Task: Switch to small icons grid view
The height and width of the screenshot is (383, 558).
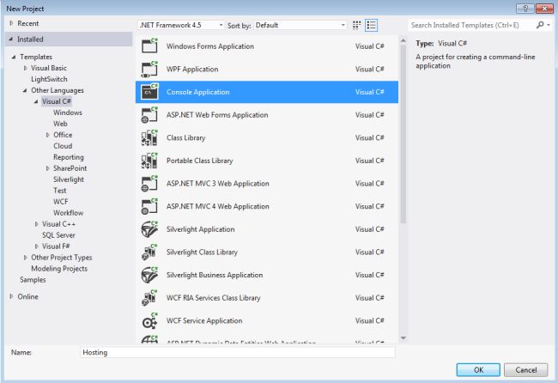Action: click(x=356, y=25)
